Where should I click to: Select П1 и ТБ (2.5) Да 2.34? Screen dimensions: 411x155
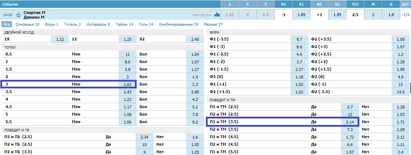pyautogui.click(x=145, y=137)
